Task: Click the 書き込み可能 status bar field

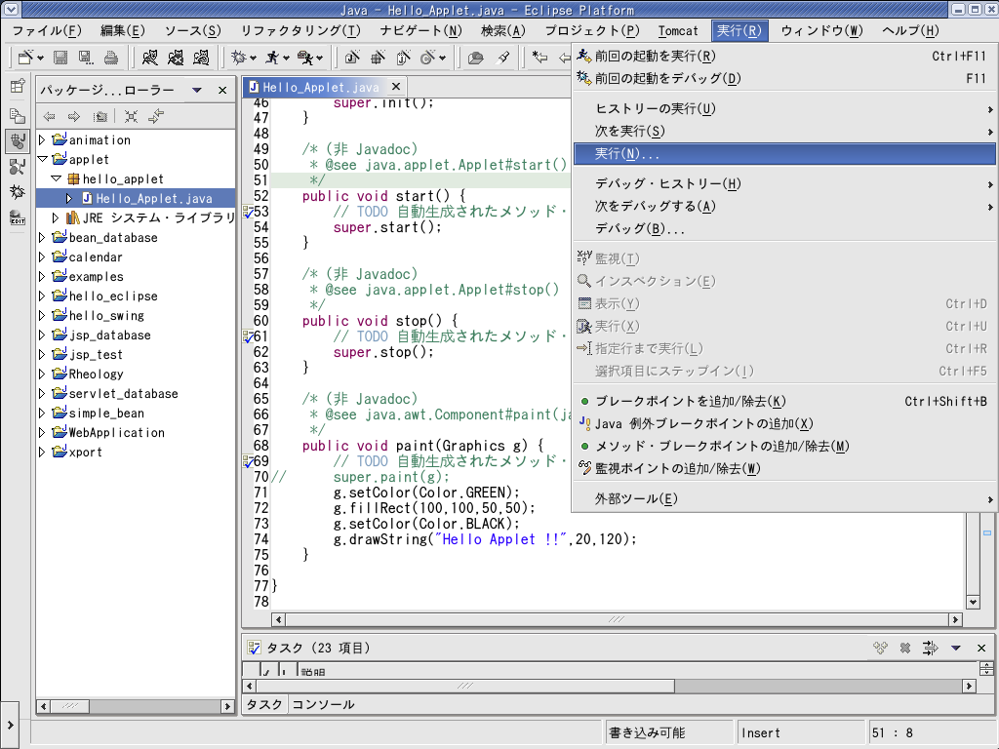Action: pyautogui.click(x=667, y=732)
